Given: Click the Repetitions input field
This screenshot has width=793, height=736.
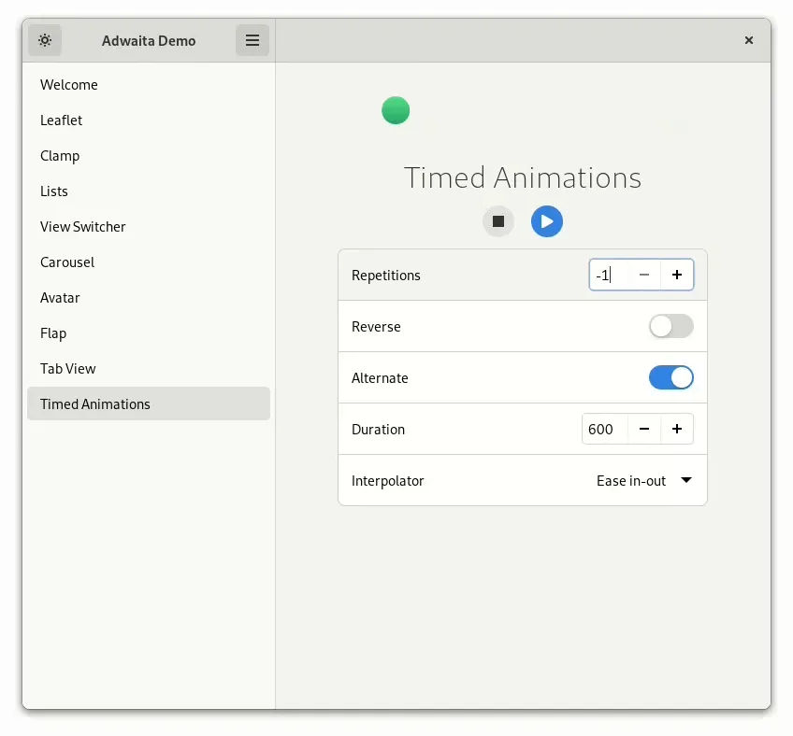Looking at the screenshot, I should coord(608,275).
